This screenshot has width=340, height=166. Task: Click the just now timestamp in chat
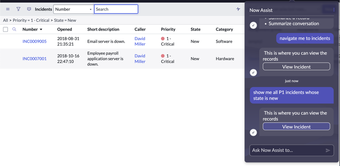(292, 81)
